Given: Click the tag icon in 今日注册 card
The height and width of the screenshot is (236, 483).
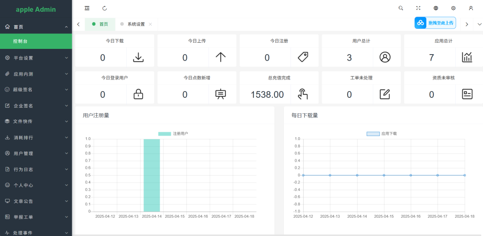Looking at the screenshot, I should pyautogui.click(x=303, y=57).
